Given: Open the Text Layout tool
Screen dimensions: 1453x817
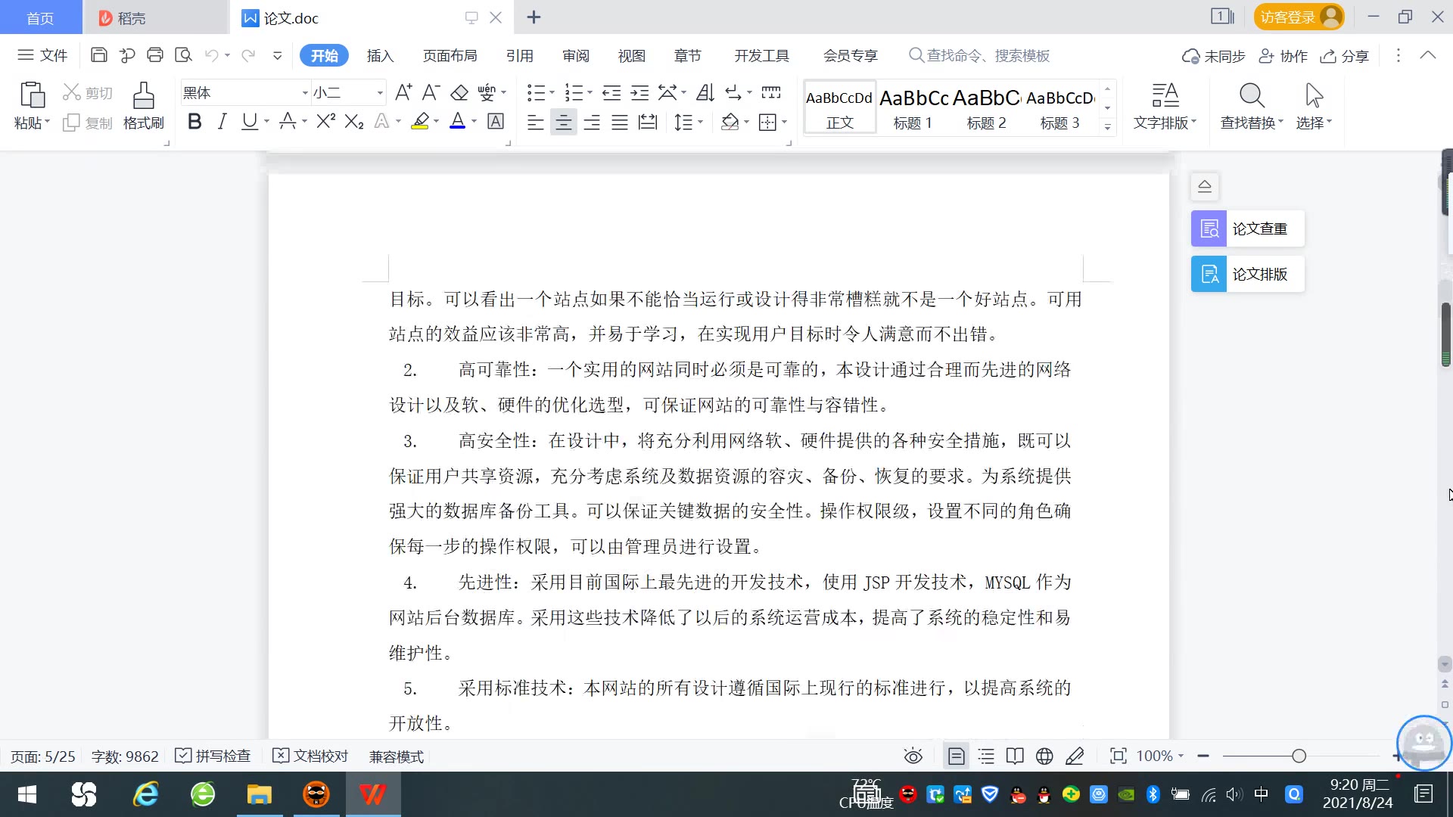Looking at the screenshot, I should pos(1165,106).
